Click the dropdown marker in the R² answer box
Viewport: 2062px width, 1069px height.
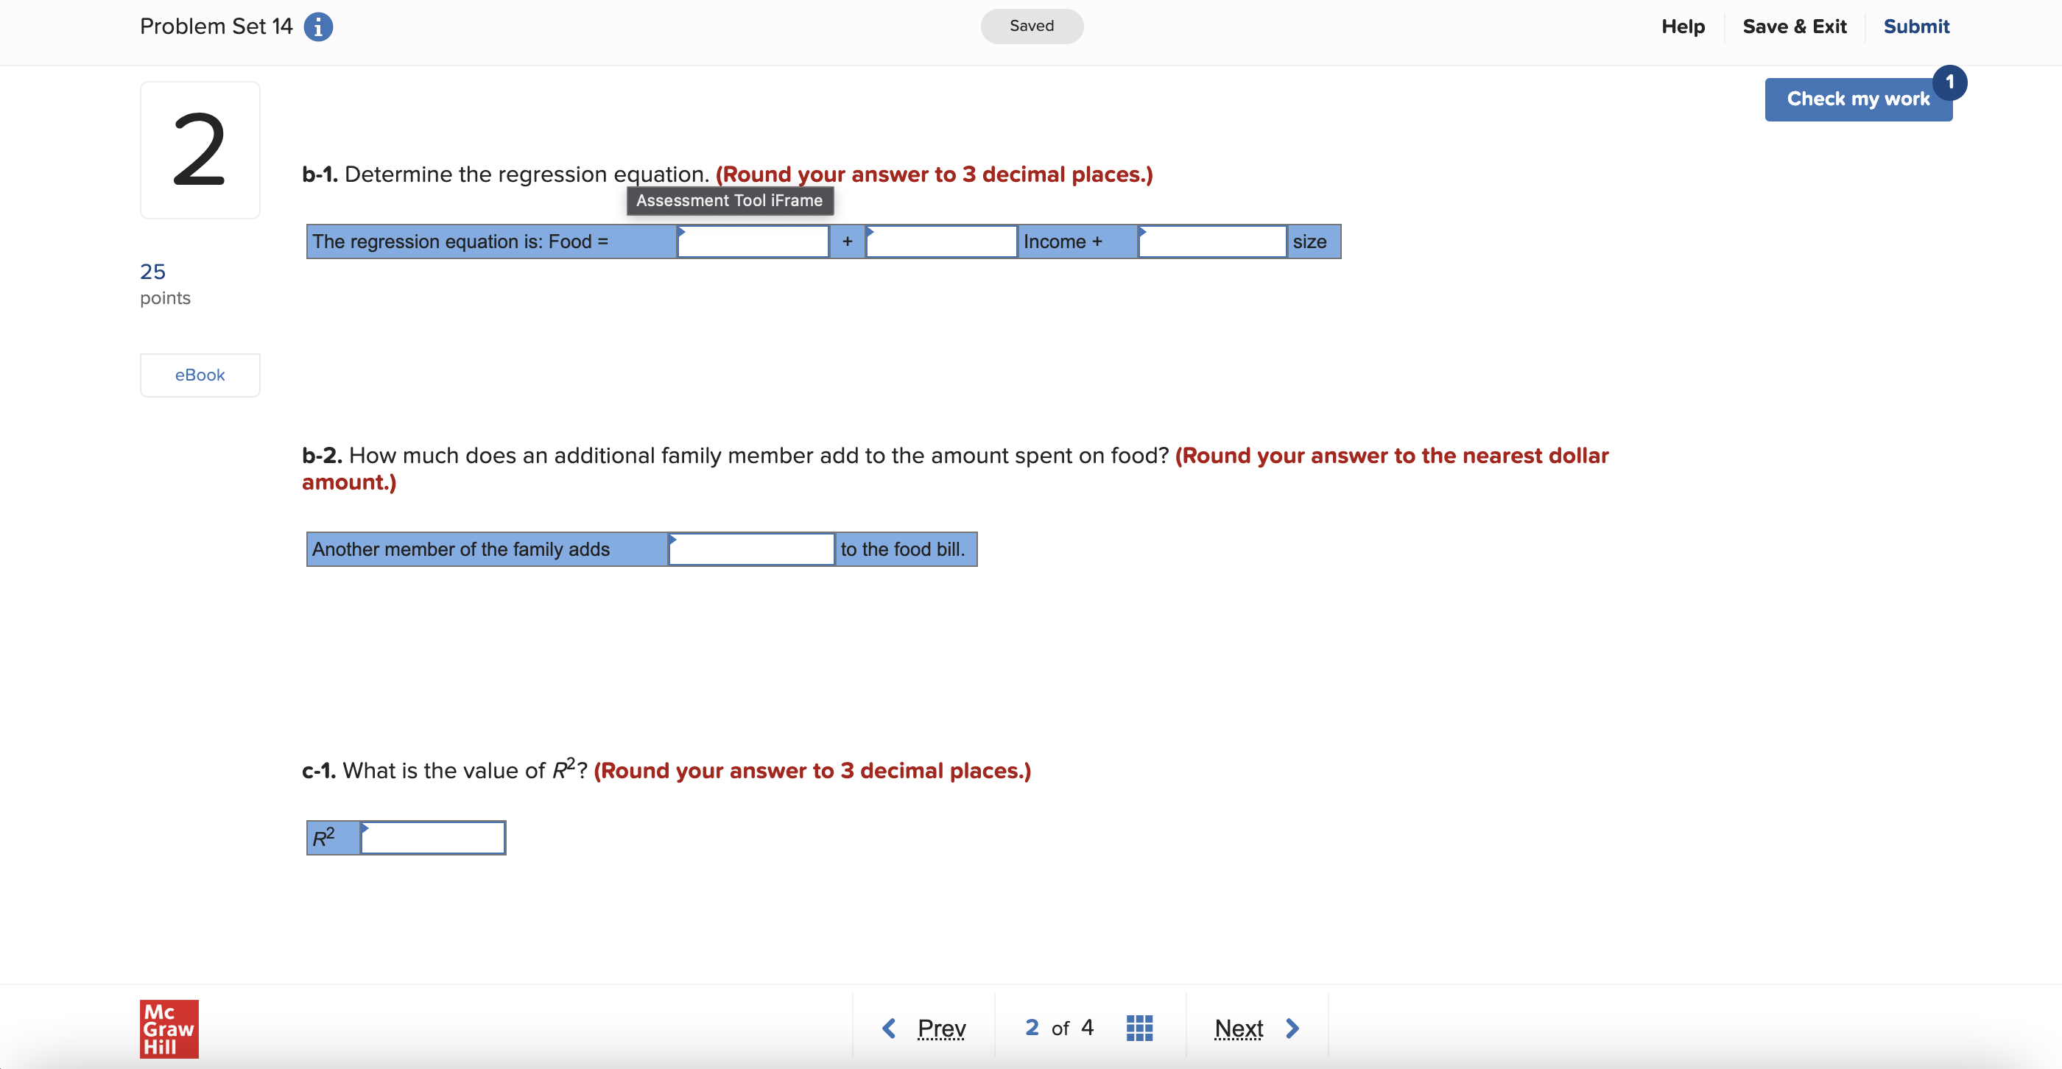click(366, 828)
